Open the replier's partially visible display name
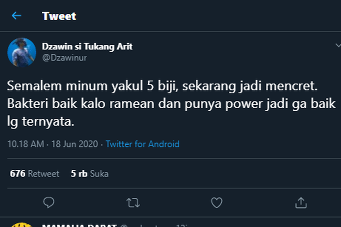Viewport: 341px width, 227px height. coord(79,226)
